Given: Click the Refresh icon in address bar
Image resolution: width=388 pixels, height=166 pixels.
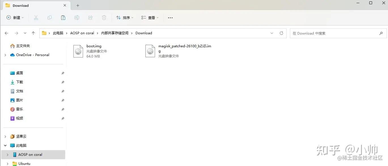Looking at the screenshot, I should point(281,33).
